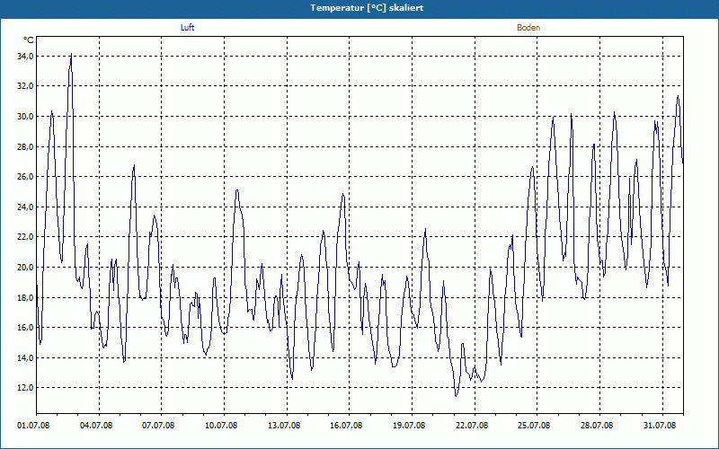Click the 04.07.08 date label
This screenshot has height=449, width=719.
tap(96, 426)
